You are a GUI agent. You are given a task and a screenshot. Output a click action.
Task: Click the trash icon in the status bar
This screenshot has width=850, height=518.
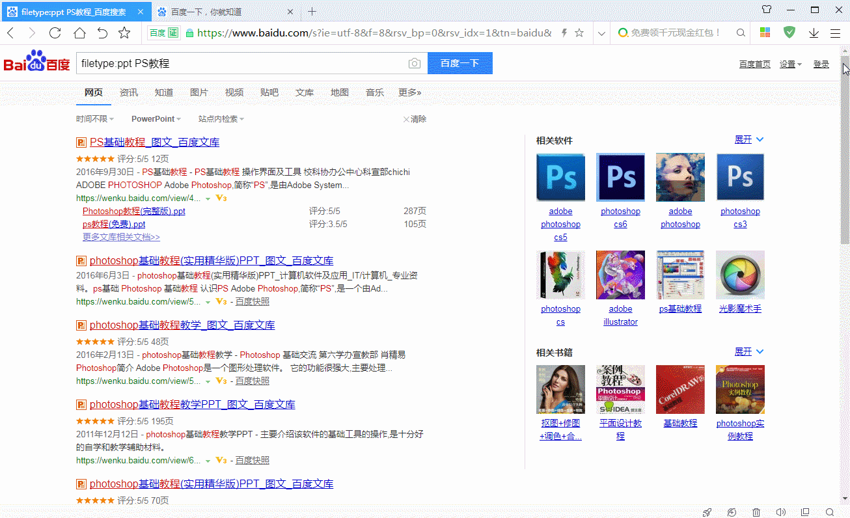tap(756, 512)
